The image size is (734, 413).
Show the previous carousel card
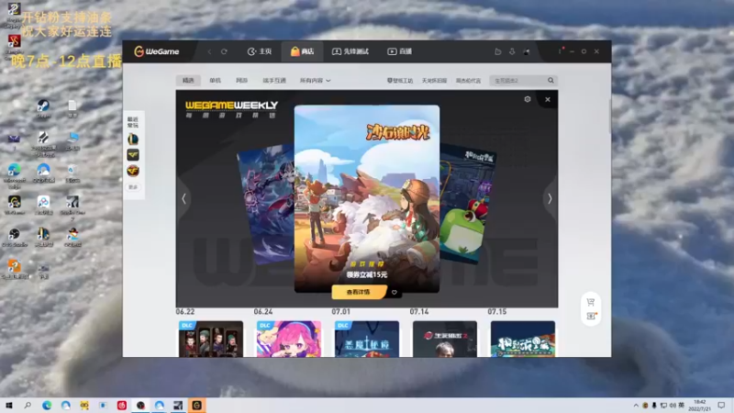184,199
